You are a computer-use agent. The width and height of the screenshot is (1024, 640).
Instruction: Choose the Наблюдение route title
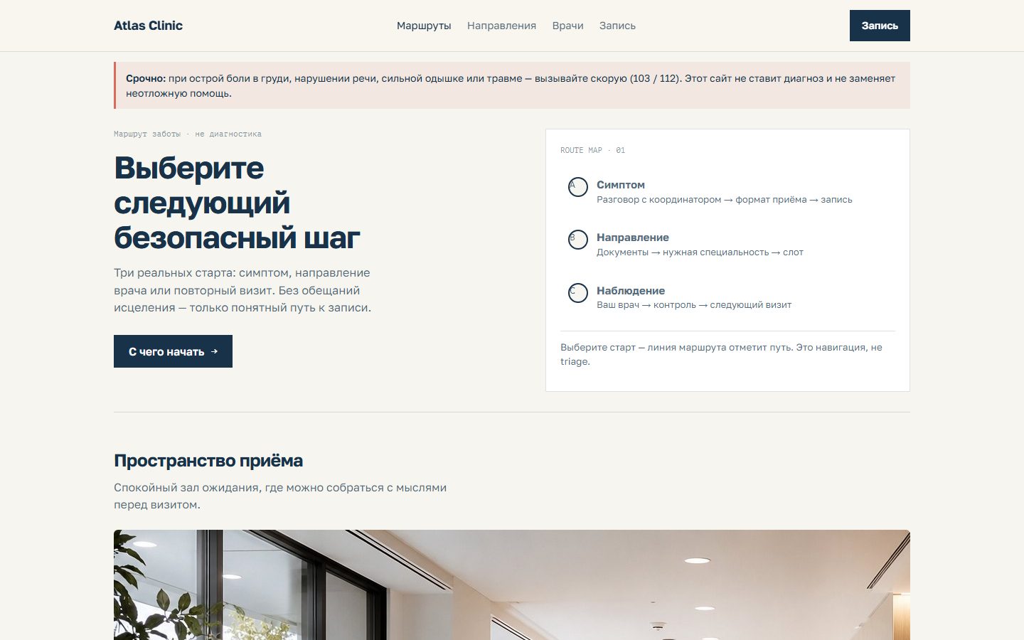click(631, 291)
